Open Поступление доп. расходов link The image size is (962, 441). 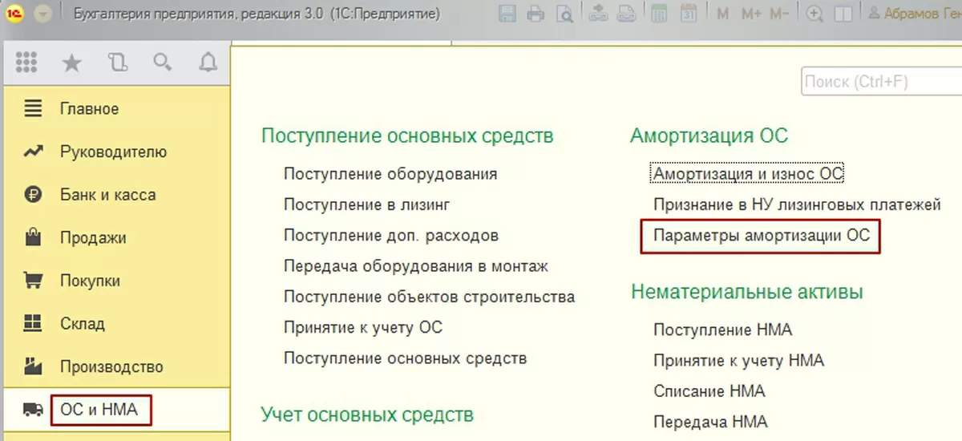[391, 236]
